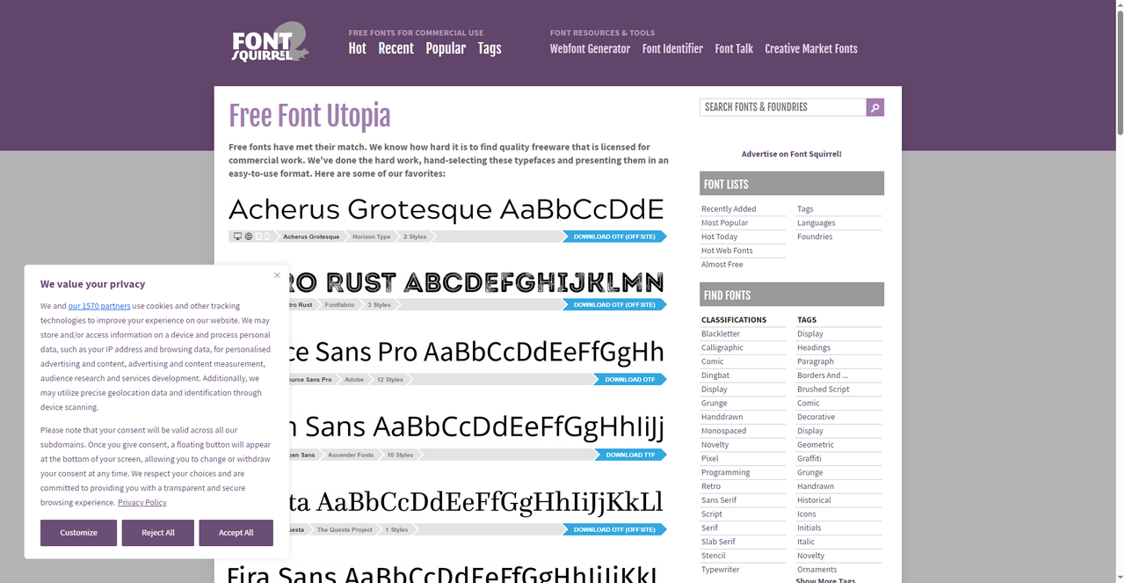Click Download OTF arrow for Acherus Grotesque
This screenshot has width=1125, height=583.
[613, 237]
